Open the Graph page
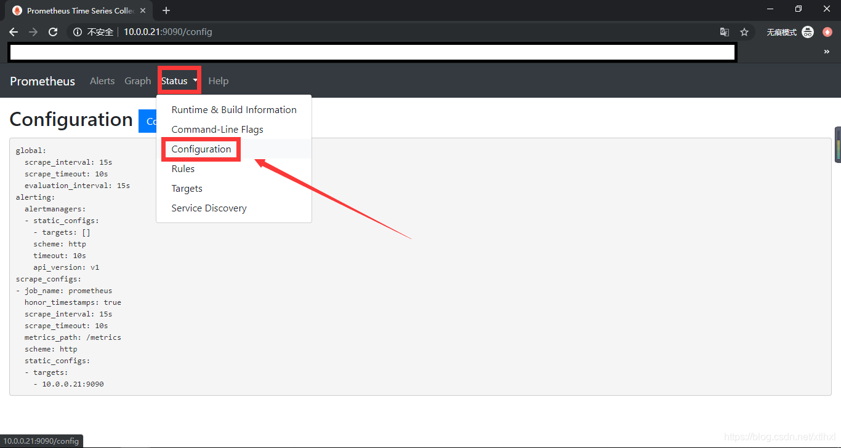This screenshot has width=841, height=448. pos(138,81)
